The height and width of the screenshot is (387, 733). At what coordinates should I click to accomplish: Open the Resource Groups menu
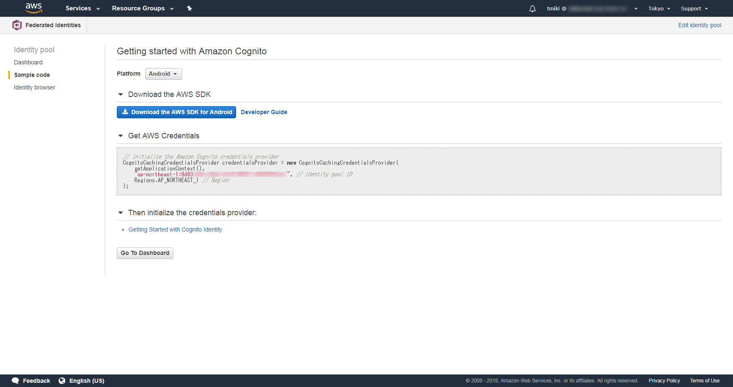pos(142,8)
